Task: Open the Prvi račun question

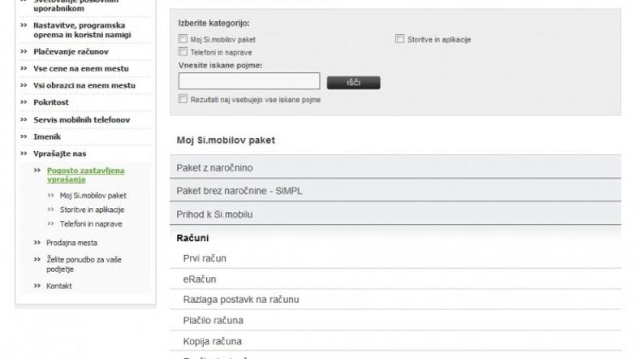Action: 205,258
